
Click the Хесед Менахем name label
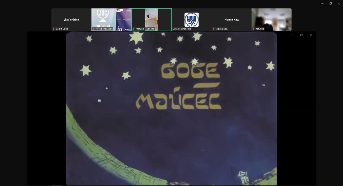tap(104, 29)
